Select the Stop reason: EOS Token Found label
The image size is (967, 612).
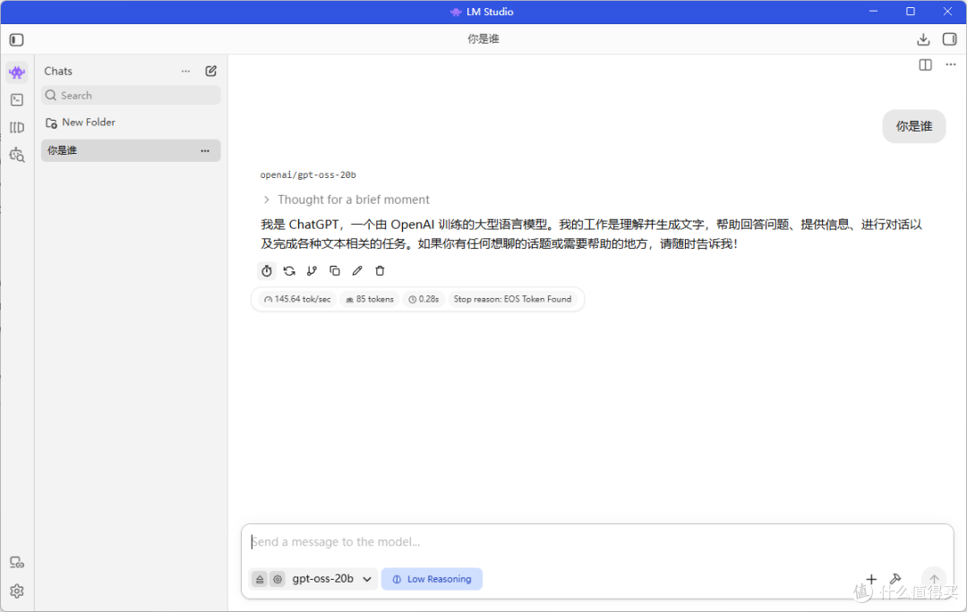[x=512, y=300]
